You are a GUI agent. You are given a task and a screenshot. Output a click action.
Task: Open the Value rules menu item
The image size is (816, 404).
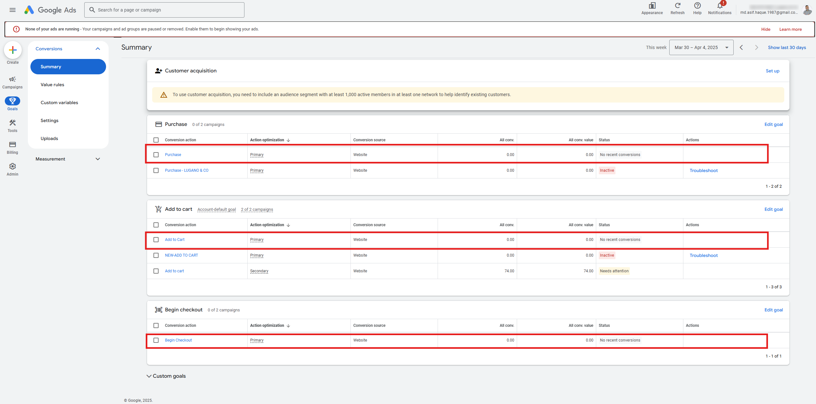click(x=53, y=85)
